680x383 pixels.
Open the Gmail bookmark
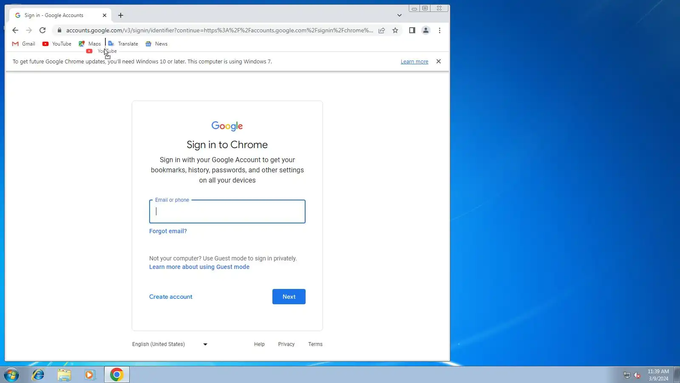point(24,44)
